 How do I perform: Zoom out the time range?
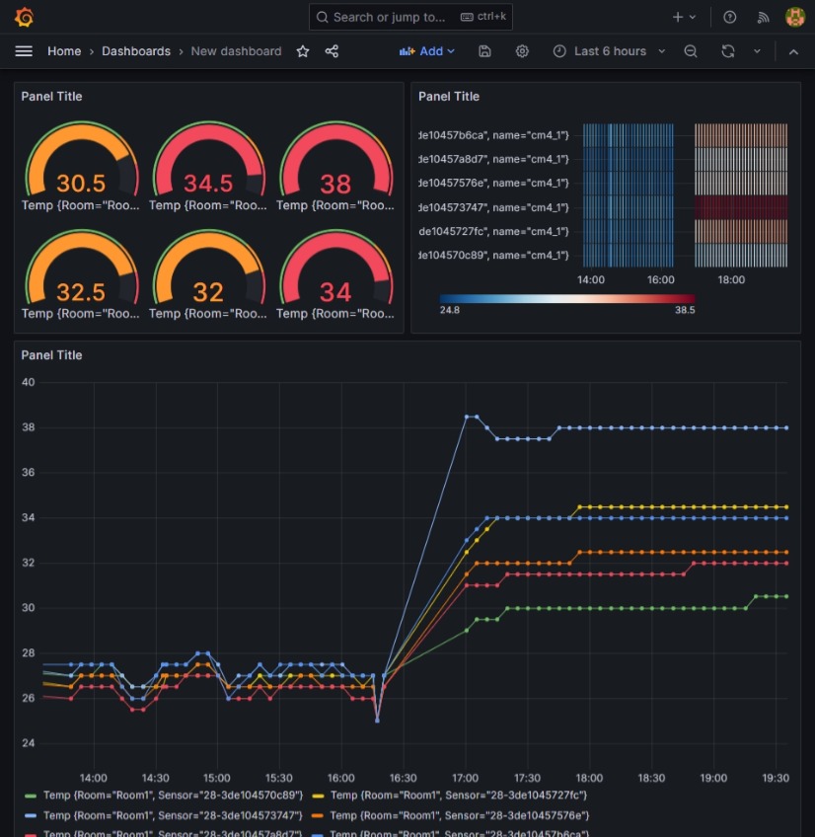coord(691,51)
